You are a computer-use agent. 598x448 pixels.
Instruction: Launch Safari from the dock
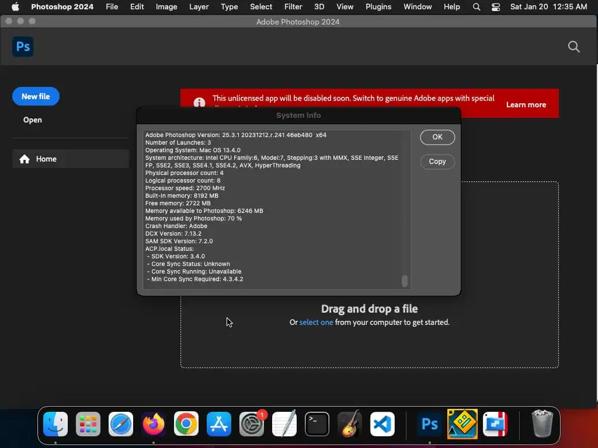tap(121, 424)
